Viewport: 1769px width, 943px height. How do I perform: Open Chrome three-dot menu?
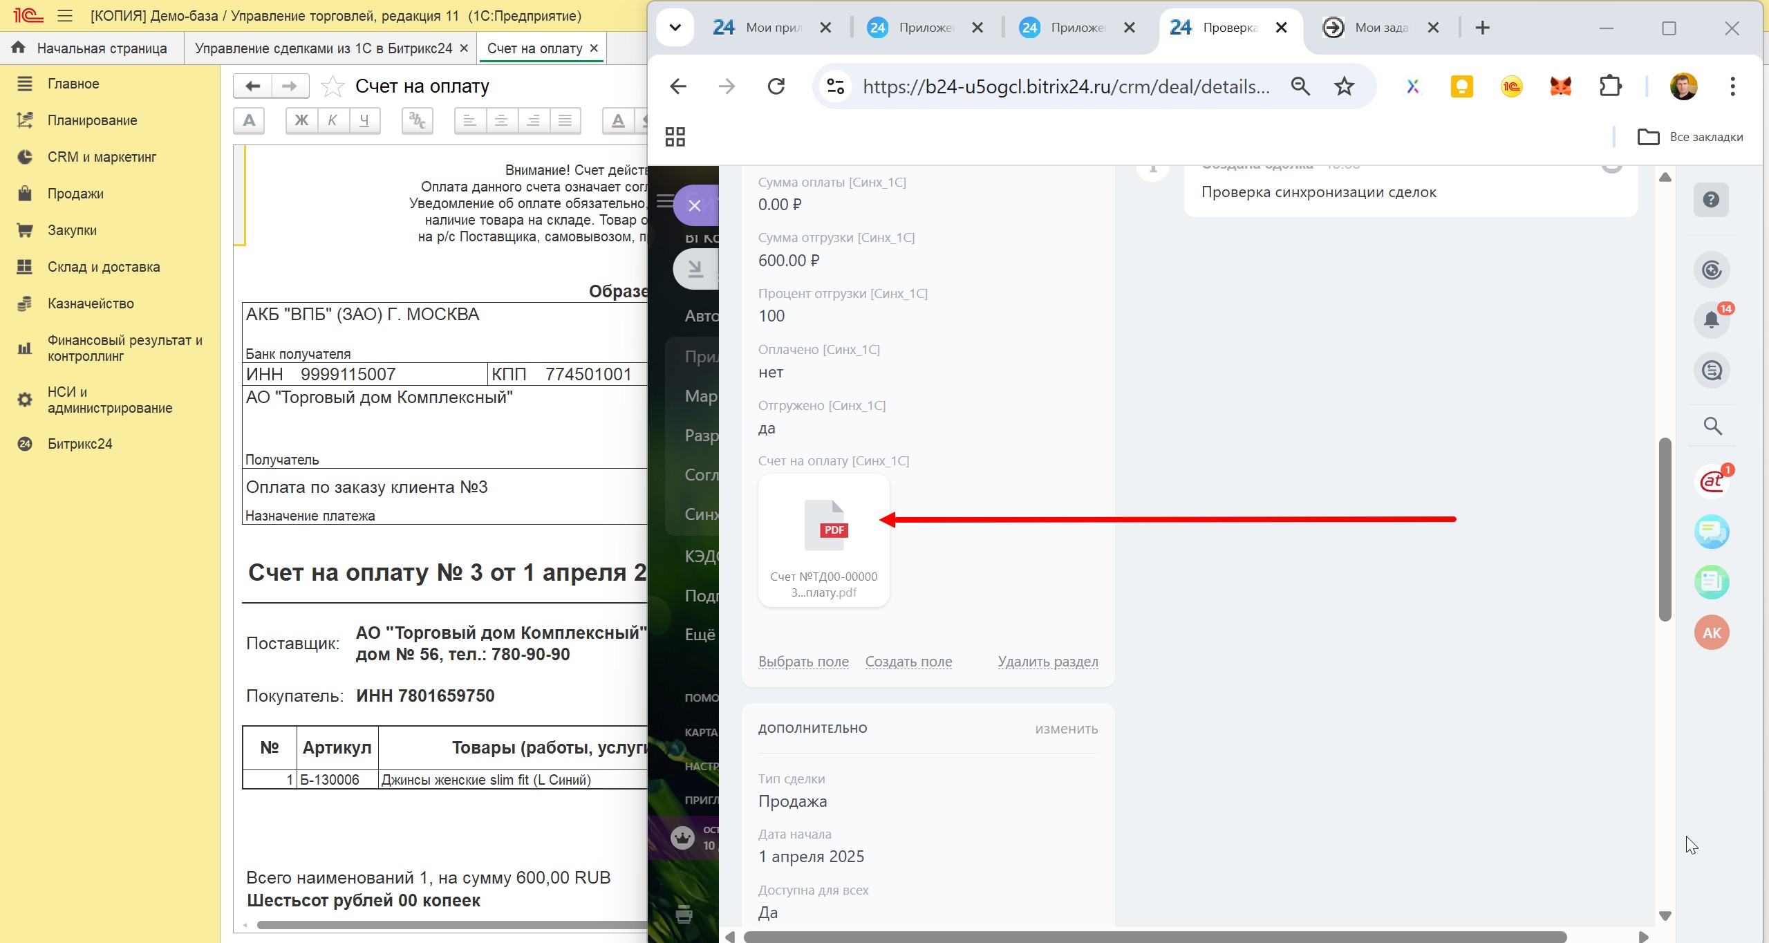point(1732,86)
